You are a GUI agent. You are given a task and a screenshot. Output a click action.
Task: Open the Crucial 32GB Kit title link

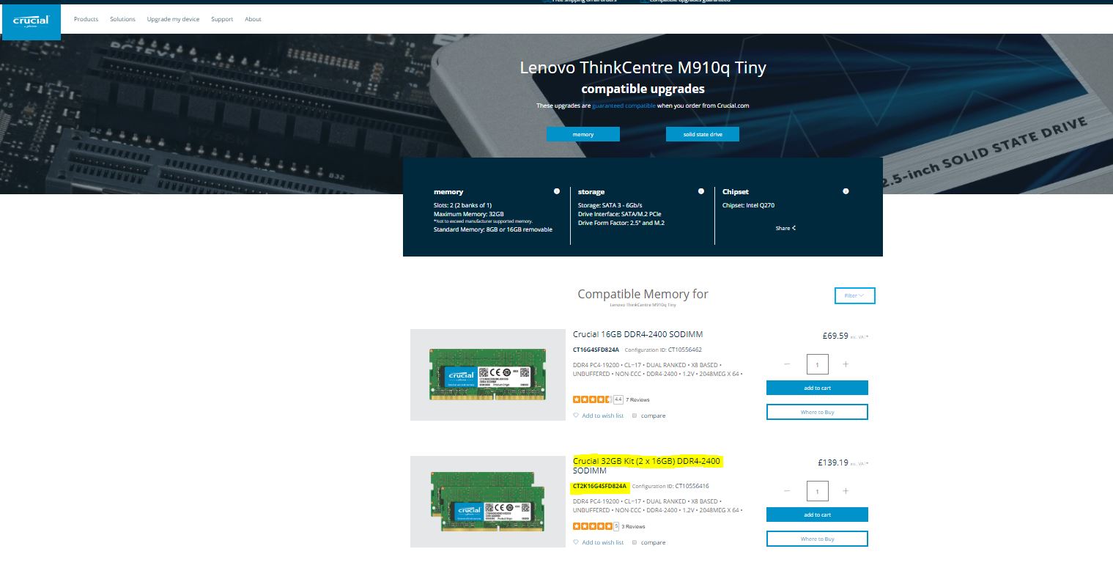pyautogui.click(x=648, y=465)
